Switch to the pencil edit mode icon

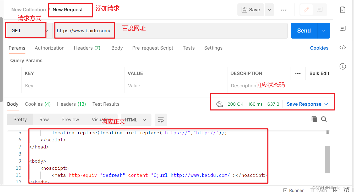click(x=306, y=10)
